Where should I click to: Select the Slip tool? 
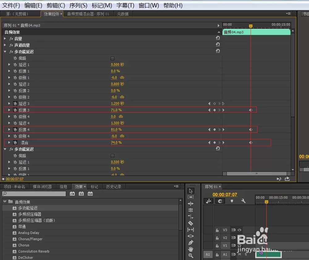[x=191, y=230]
